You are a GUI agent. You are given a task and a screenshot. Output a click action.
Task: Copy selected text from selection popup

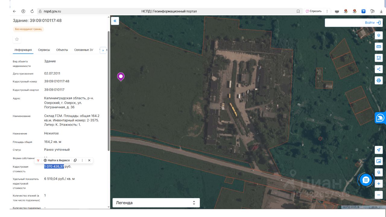tap(75, 160)
